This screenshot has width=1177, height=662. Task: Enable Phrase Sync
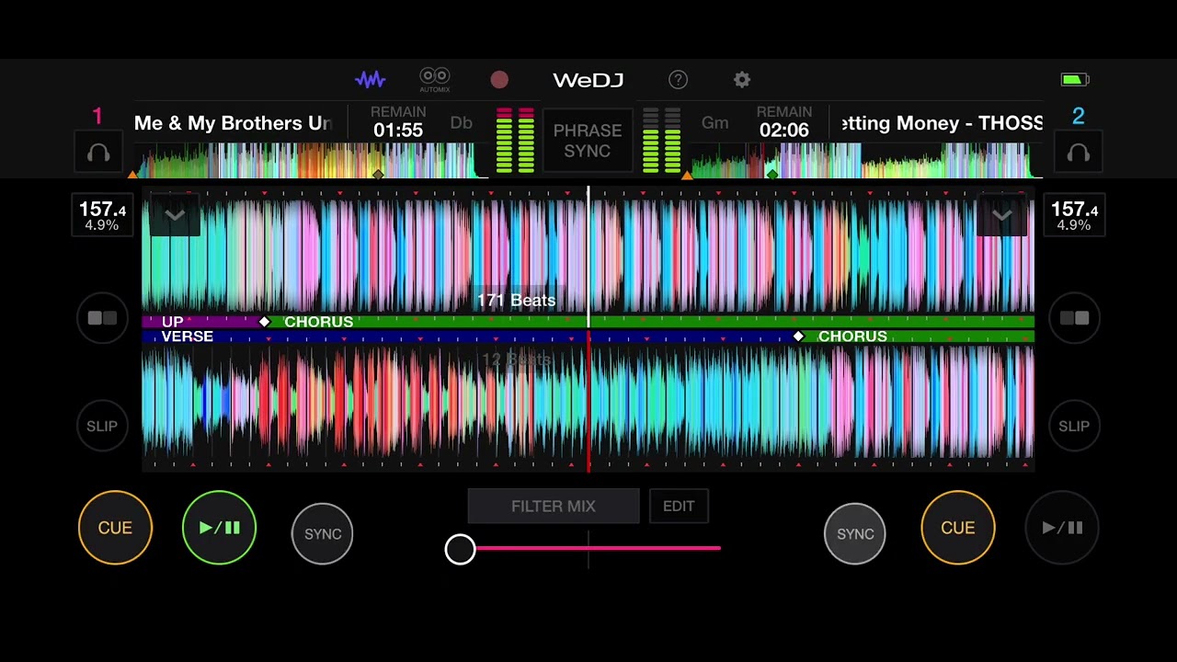tap(588, 141)
